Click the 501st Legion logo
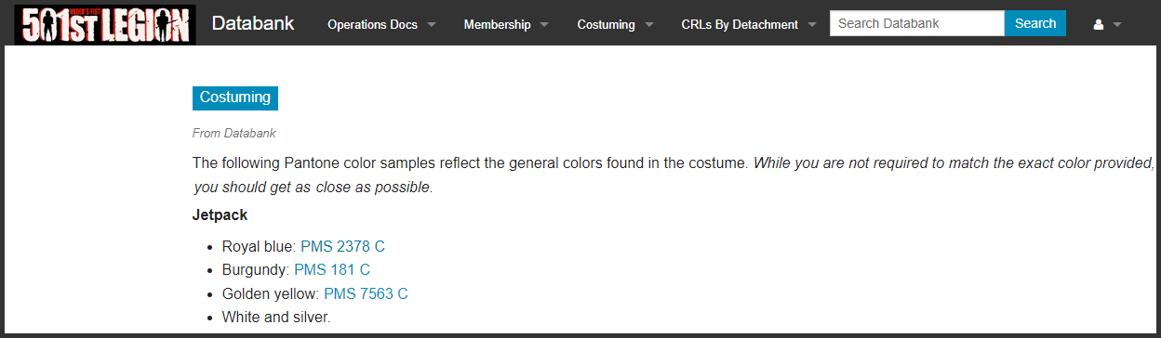The image size is (1161, 338). coord(105,24)
